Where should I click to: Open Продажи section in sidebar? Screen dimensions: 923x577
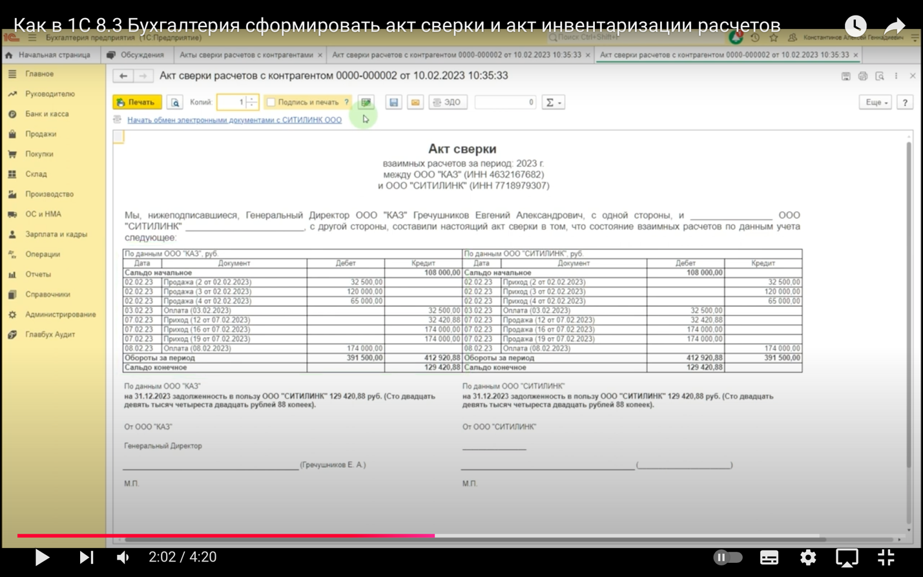tap(41, 134)
